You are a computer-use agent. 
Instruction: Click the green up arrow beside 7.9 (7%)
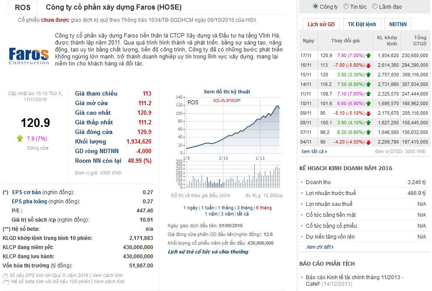[x=20, y=138]
